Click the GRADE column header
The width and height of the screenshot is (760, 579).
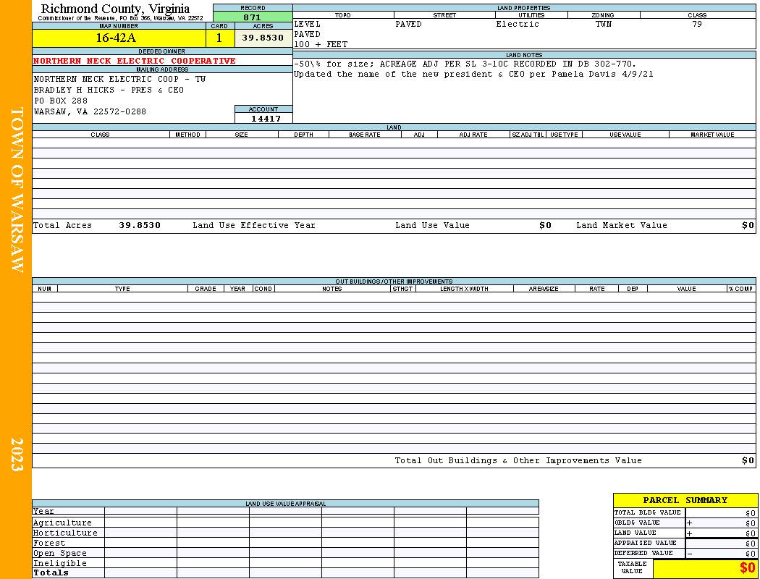(206, 289)
